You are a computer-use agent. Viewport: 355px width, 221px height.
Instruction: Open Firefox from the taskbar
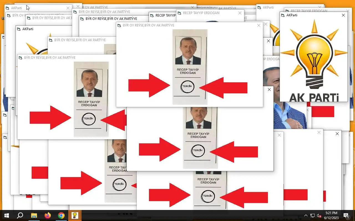pos(48,215)
